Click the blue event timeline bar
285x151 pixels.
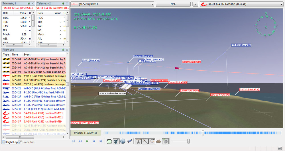[192, 133]
